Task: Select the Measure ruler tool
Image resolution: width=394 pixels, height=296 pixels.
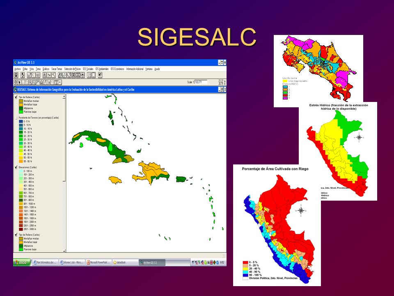Action: [x=41, y=82]
